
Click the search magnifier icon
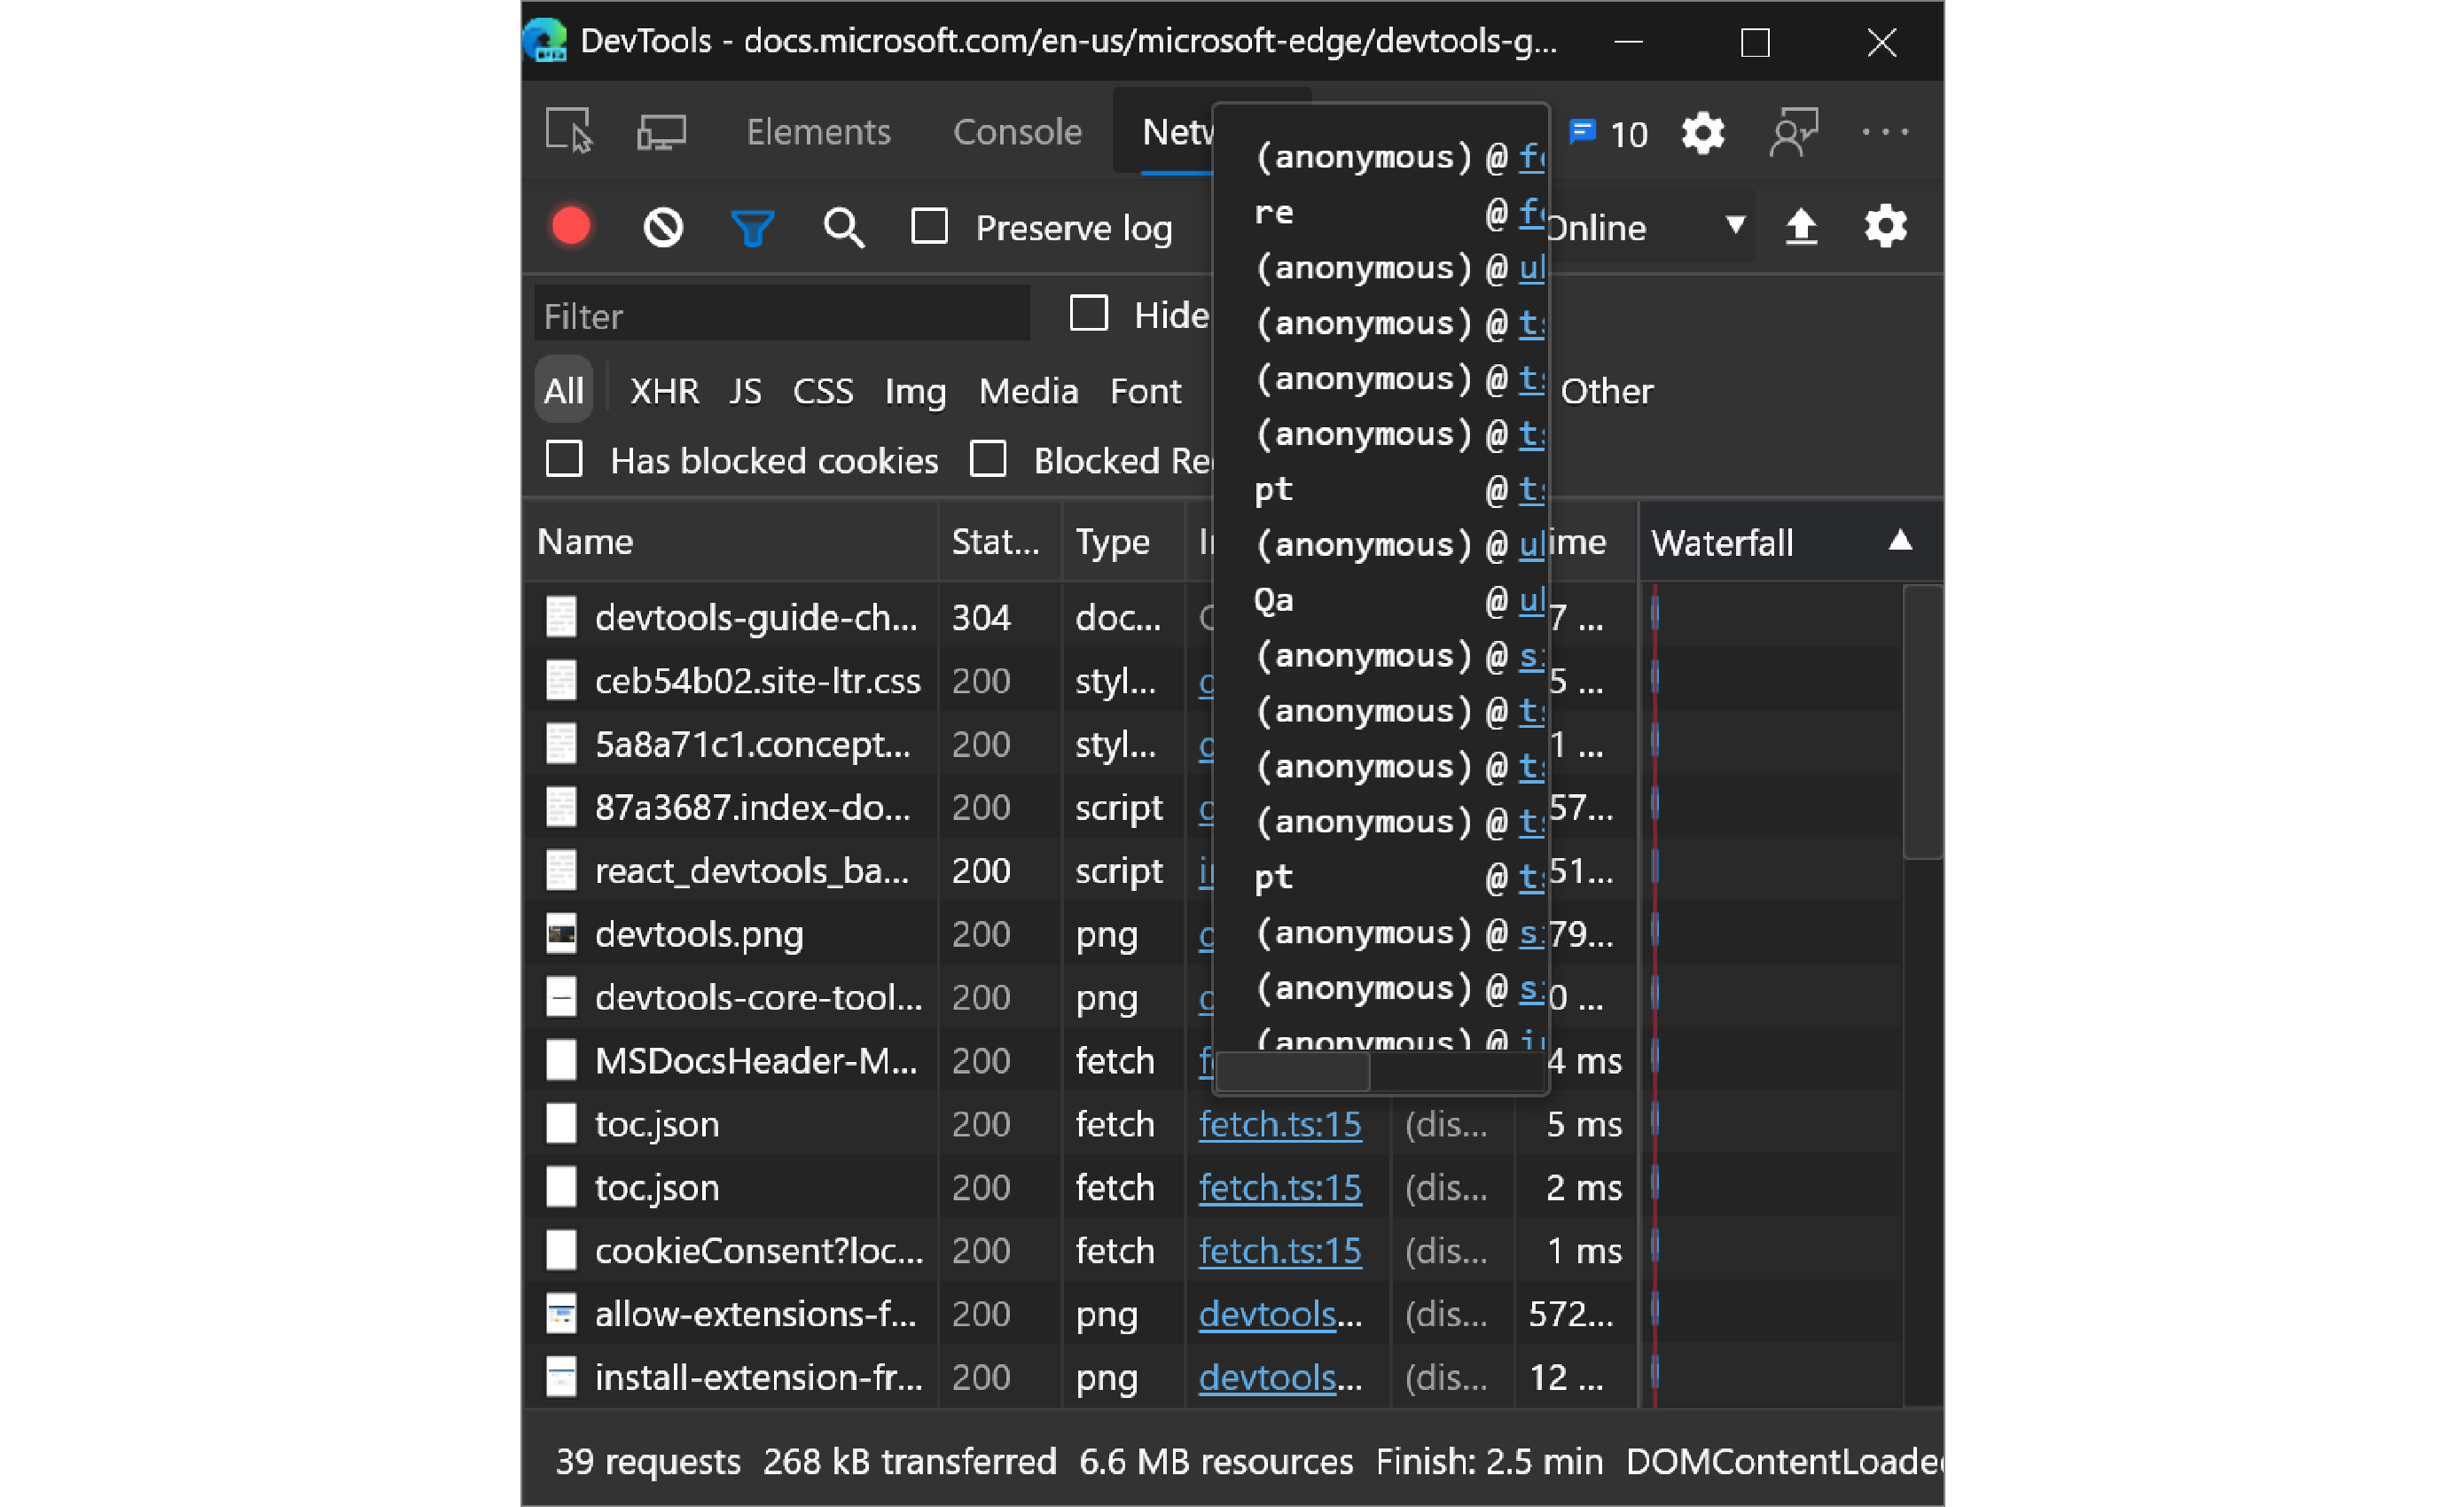click(x=840, y=225)
